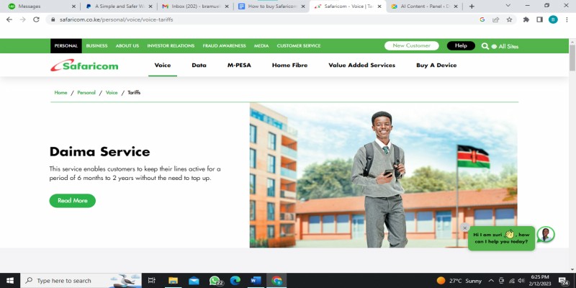Open the weather widget showing 27°C Sunny
576x288 pixels.
(459, 281)
